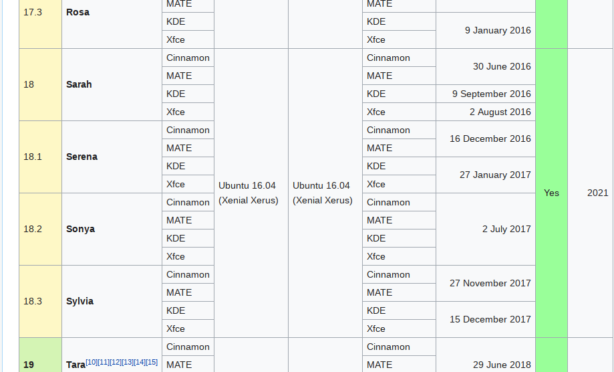Viewport: 614px width, 372px height.
Task: Click the Xfce cell beside '2 August 2016'
Action: pyautogui.click(x=399, y=112)
